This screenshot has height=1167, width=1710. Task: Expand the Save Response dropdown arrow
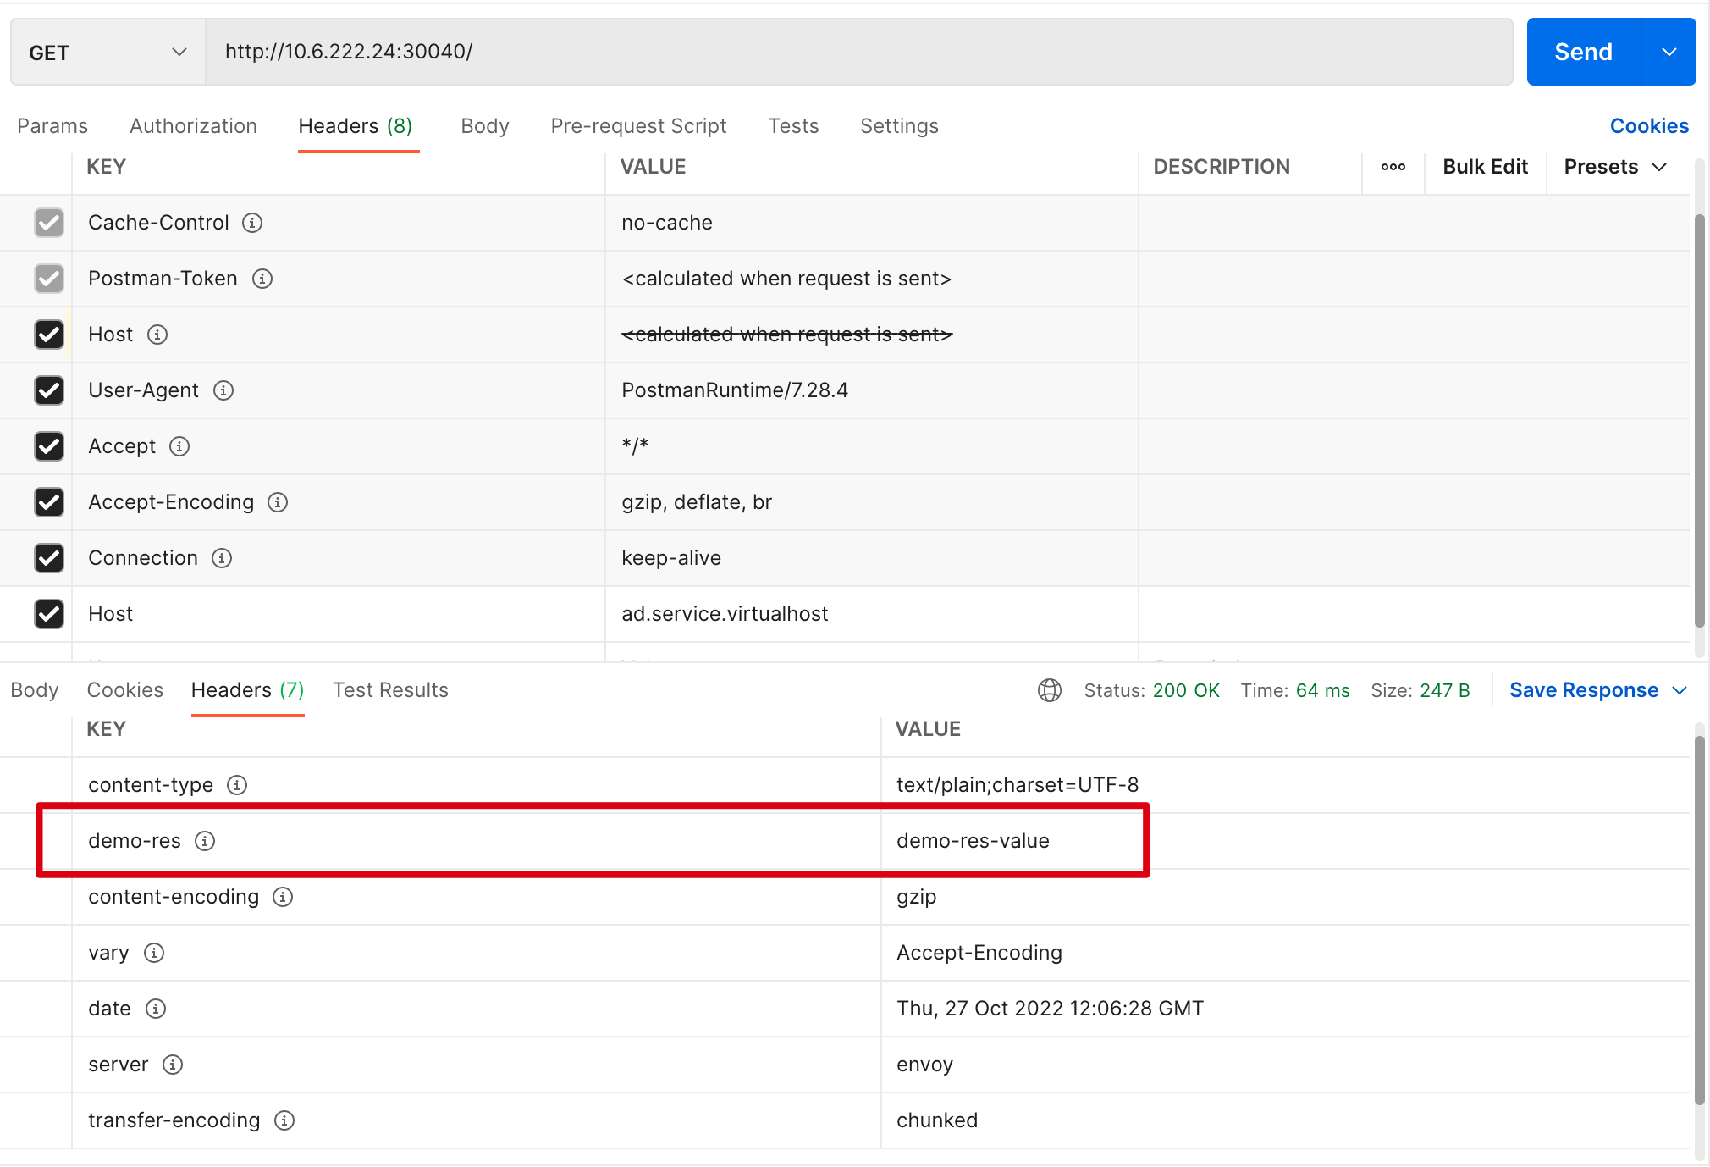tap(1680, 690)
